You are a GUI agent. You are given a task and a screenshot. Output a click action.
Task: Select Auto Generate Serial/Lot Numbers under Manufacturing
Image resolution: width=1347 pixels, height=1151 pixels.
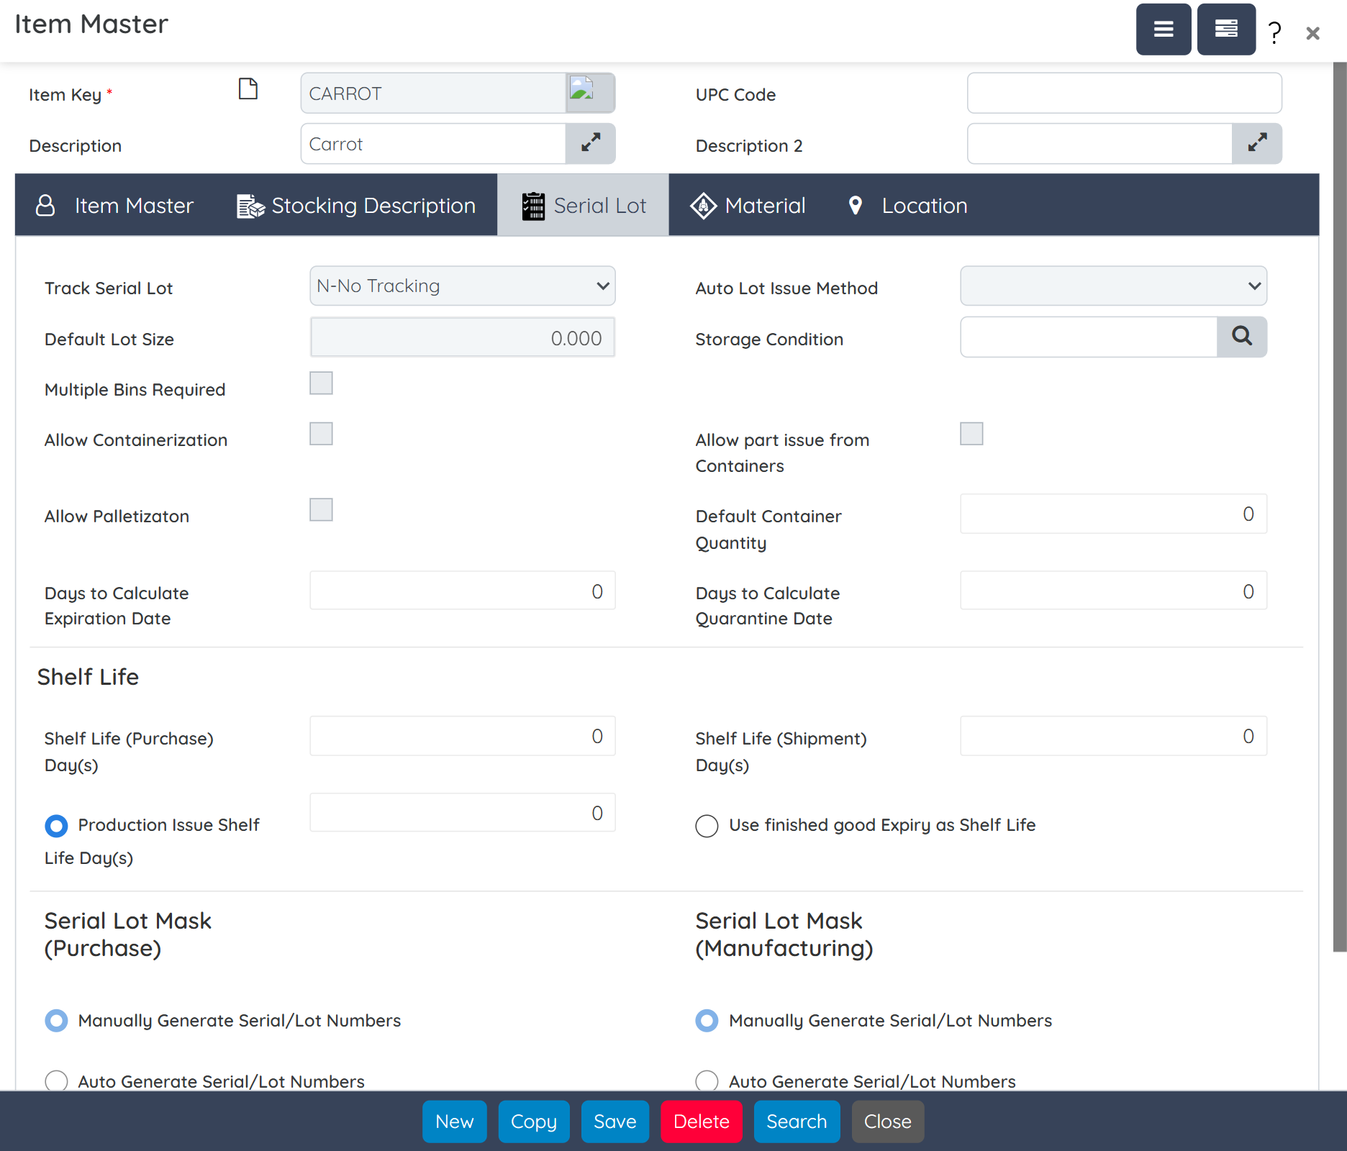click(707, 1081)
